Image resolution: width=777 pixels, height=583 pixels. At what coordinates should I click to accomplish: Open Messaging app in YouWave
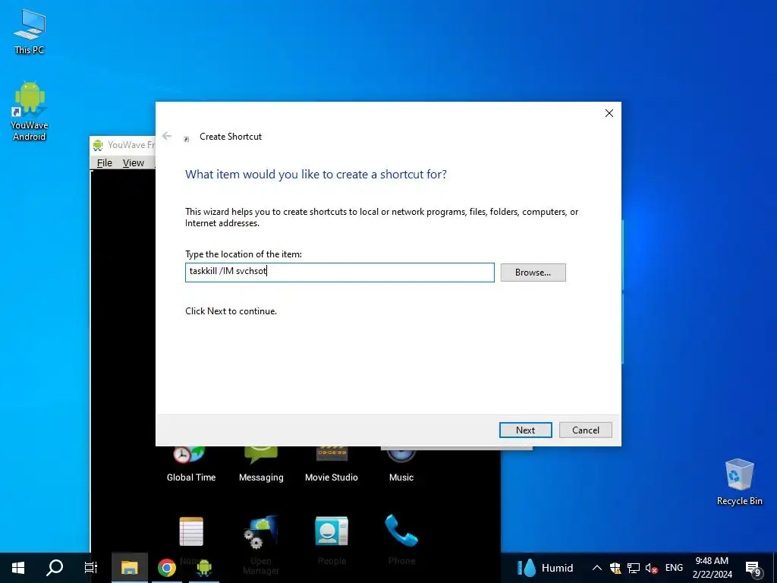pos(261,465)
